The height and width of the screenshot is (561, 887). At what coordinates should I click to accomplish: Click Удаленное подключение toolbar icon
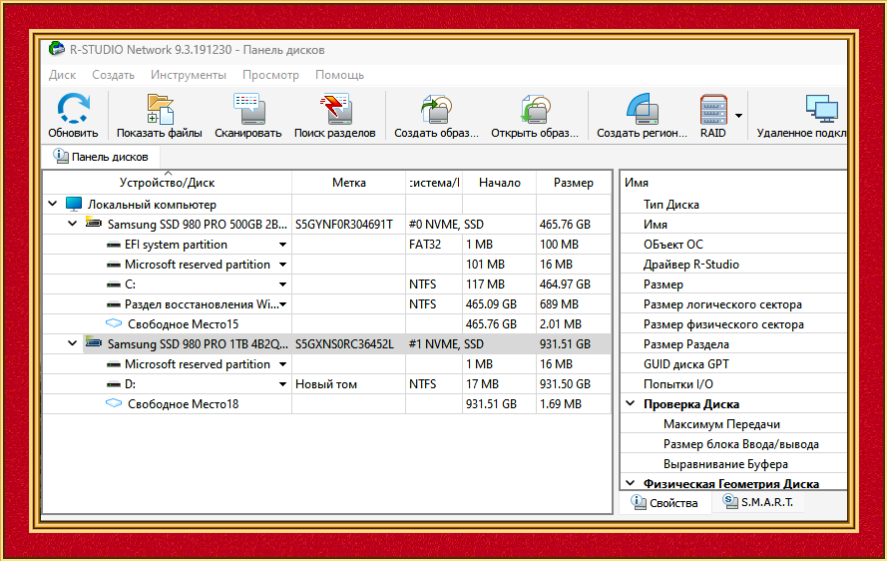[x=822, y=109]
